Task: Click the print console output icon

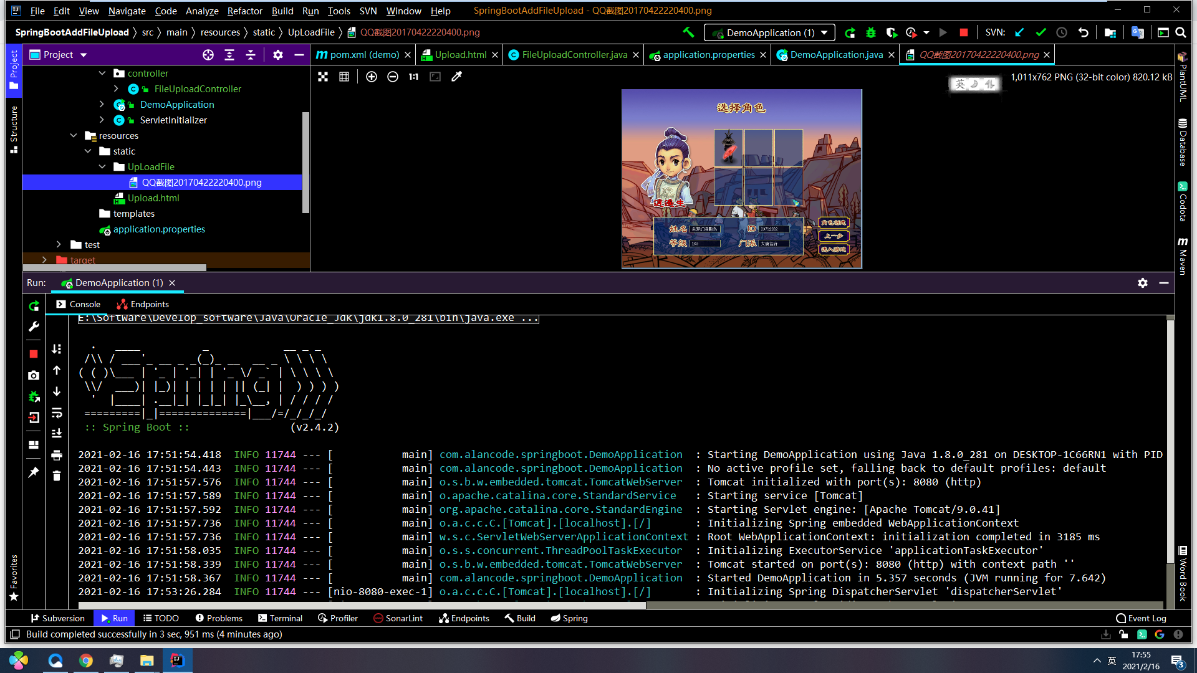Action: coord(57,455)
